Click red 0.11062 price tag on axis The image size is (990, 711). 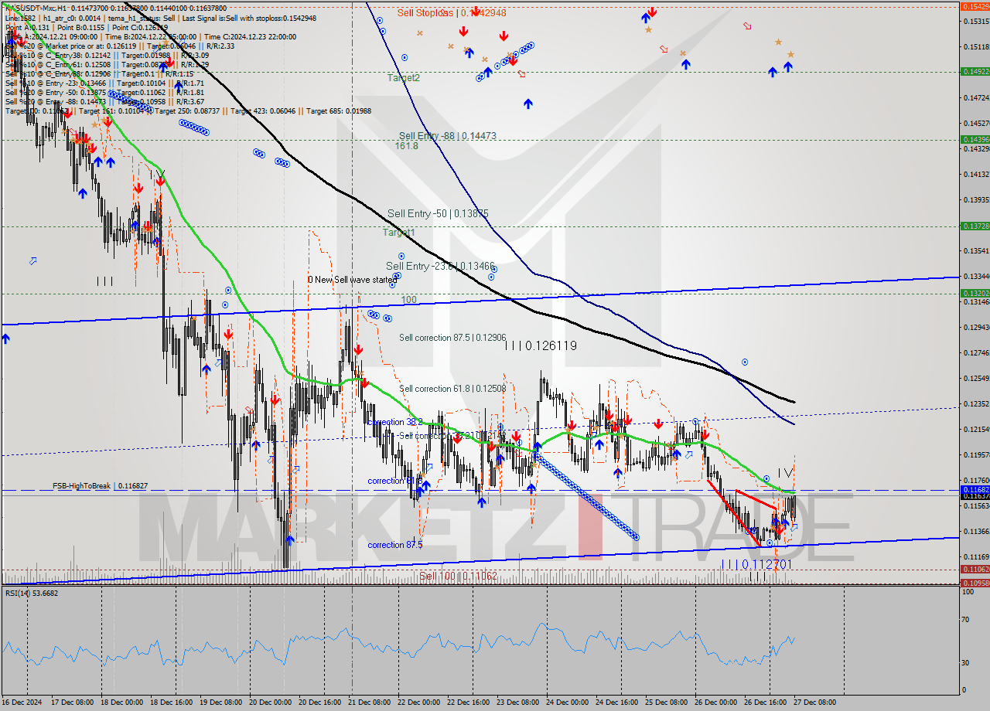974,570
